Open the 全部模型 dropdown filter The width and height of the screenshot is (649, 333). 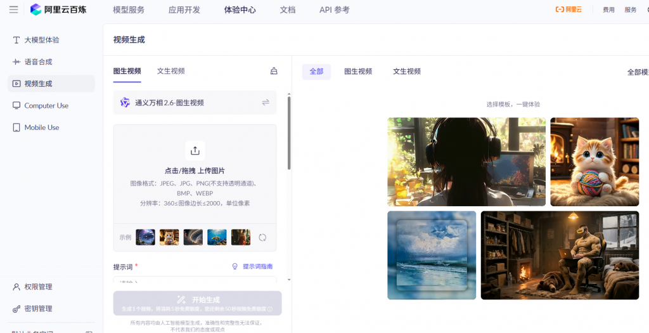(637, 72)
